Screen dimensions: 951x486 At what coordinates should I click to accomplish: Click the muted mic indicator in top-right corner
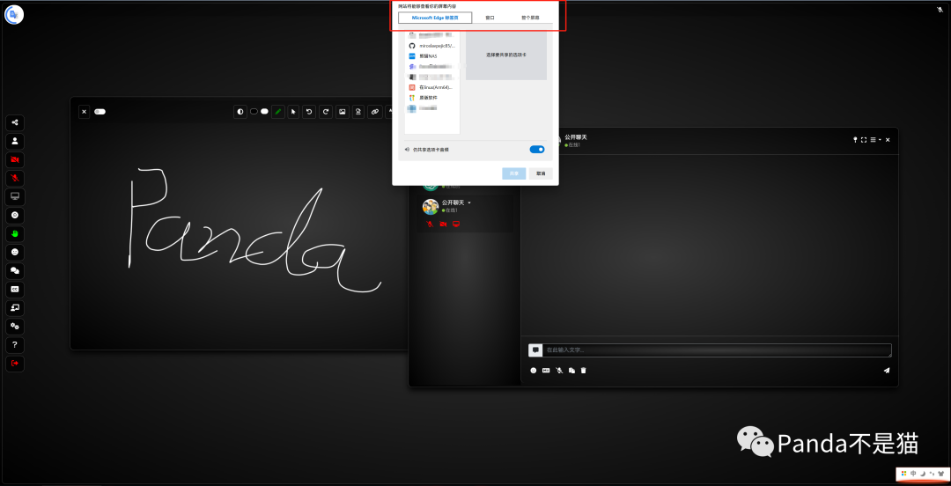click(x=940, y=9)
